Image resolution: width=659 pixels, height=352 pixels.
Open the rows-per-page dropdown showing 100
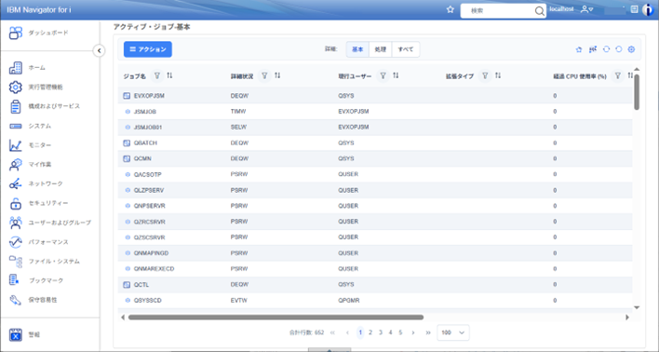[x=453, y=332]
